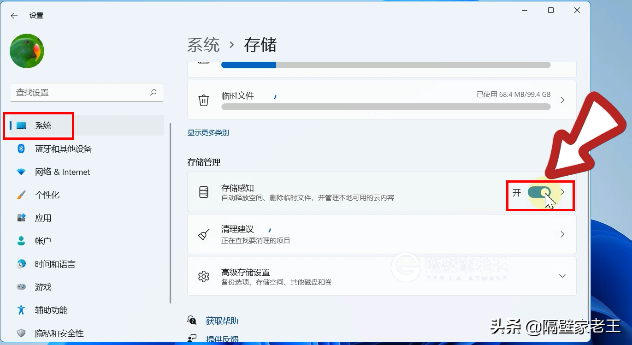
Task: Click the 网络 & Internet globe icon
Action: (21, 172)
